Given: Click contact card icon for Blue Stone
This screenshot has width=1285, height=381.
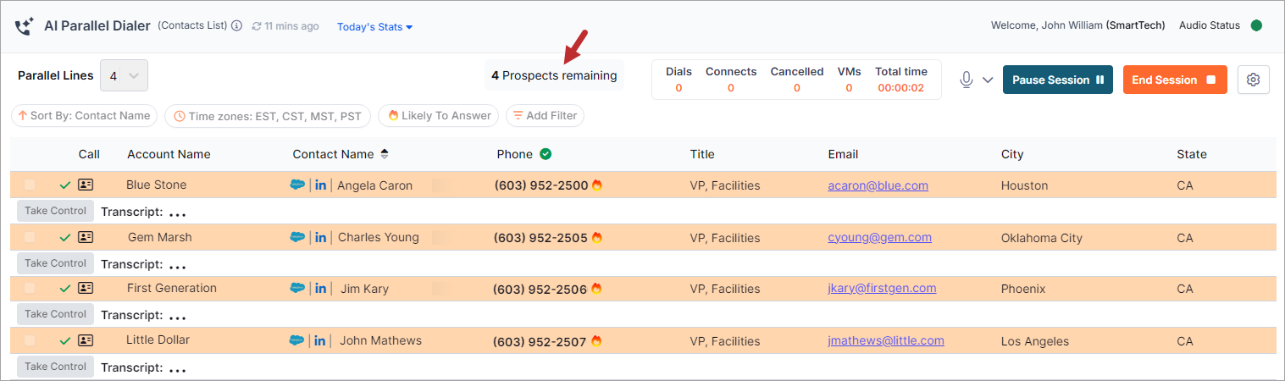Looking at the screenshot, I should (x=86, y=185).
